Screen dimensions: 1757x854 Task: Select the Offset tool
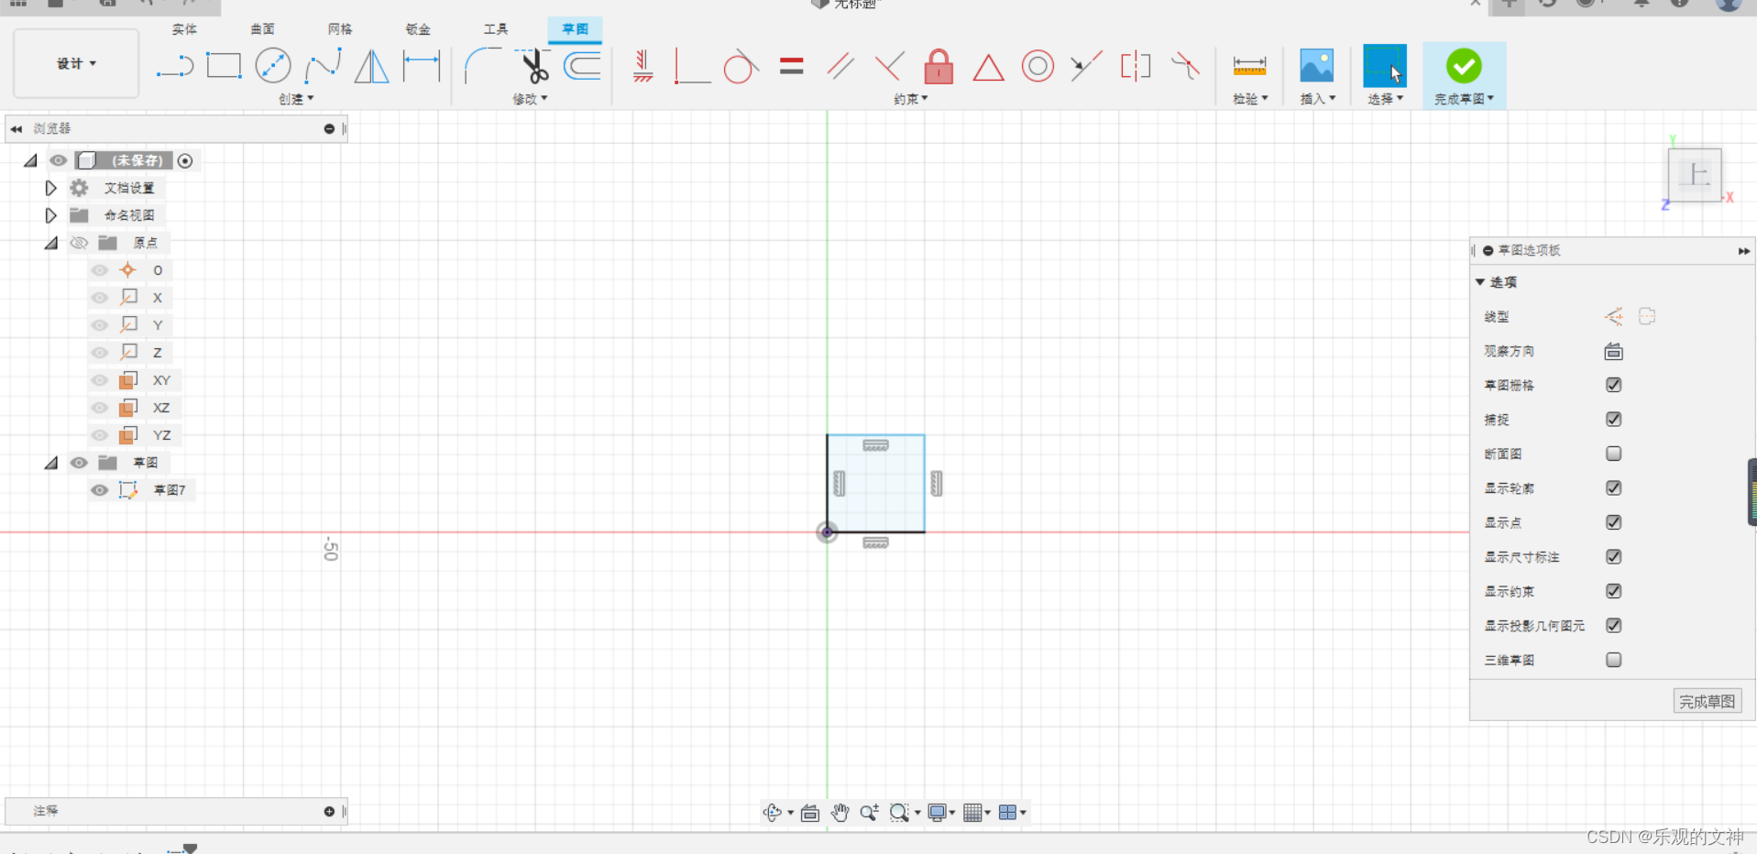(582, 66)
